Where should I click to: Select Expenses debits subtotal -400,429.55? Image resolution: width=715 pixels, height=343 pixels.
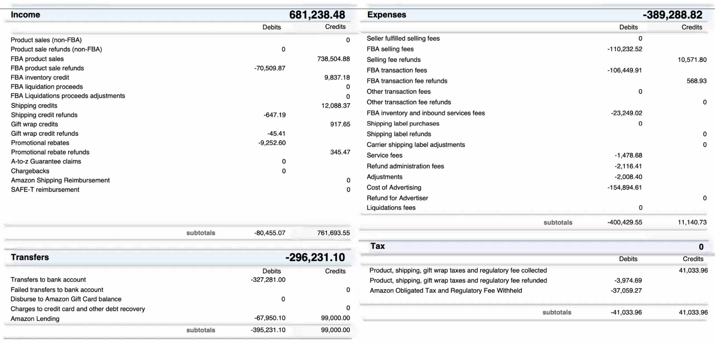[625, 222]
